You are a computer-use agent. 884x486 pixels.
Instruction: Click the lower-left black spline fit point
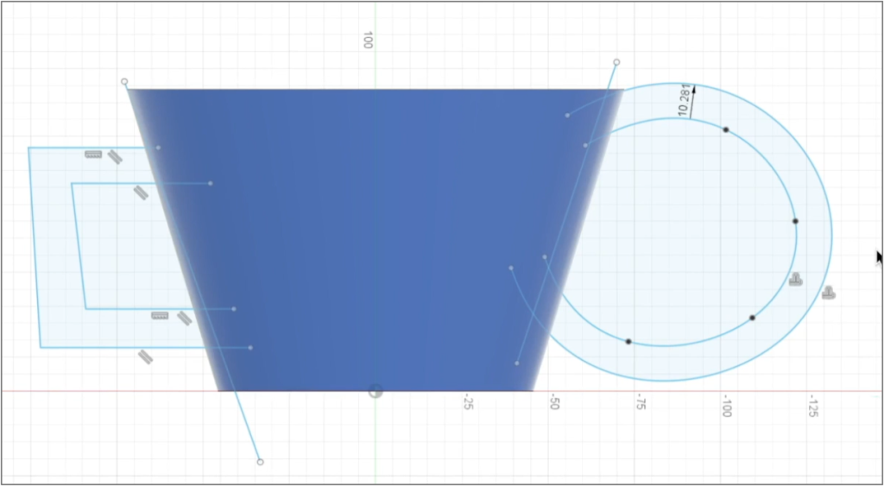tap(628, 342)
